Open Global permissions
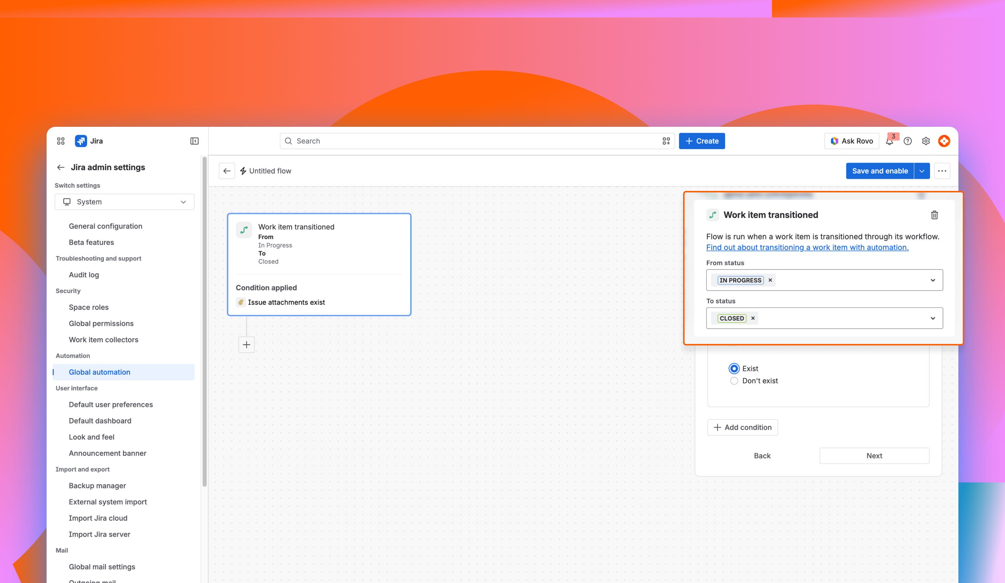1005x583 pixels. [x=101, y=323]
